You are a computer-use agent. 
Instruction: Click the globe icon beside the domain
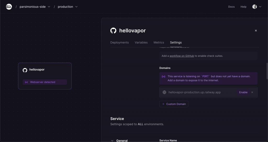[164, 92]
